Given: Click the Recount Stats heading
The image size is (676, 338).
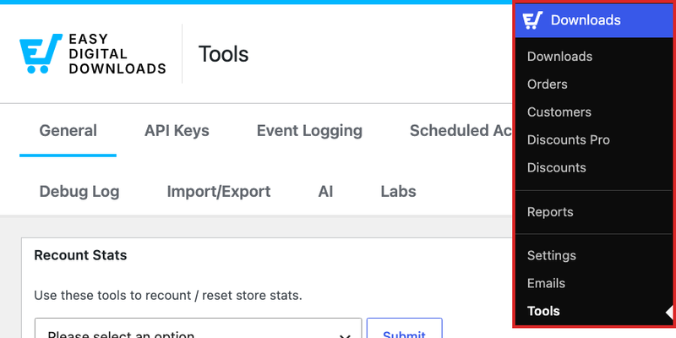Looking at the screenshot, I should 80,255.
